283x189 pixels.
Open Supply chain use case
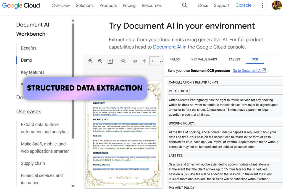point(33,163)
